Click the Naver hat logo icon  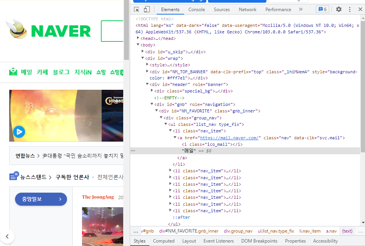(17, 30)
